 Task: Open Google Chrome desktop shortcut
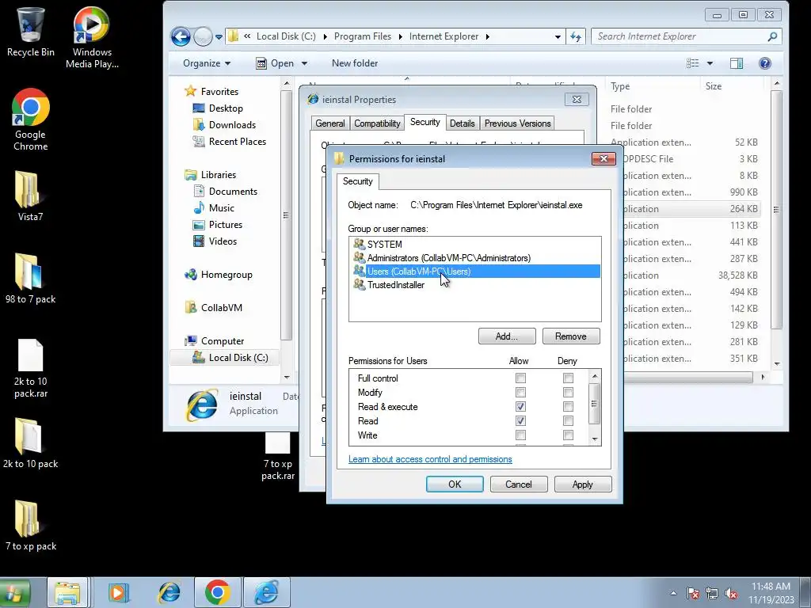click(31, 120)
